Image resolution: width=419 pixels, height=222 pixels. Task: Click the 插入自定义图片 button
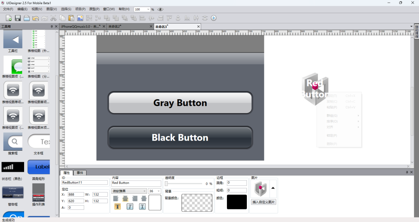[x=264, y=202]
